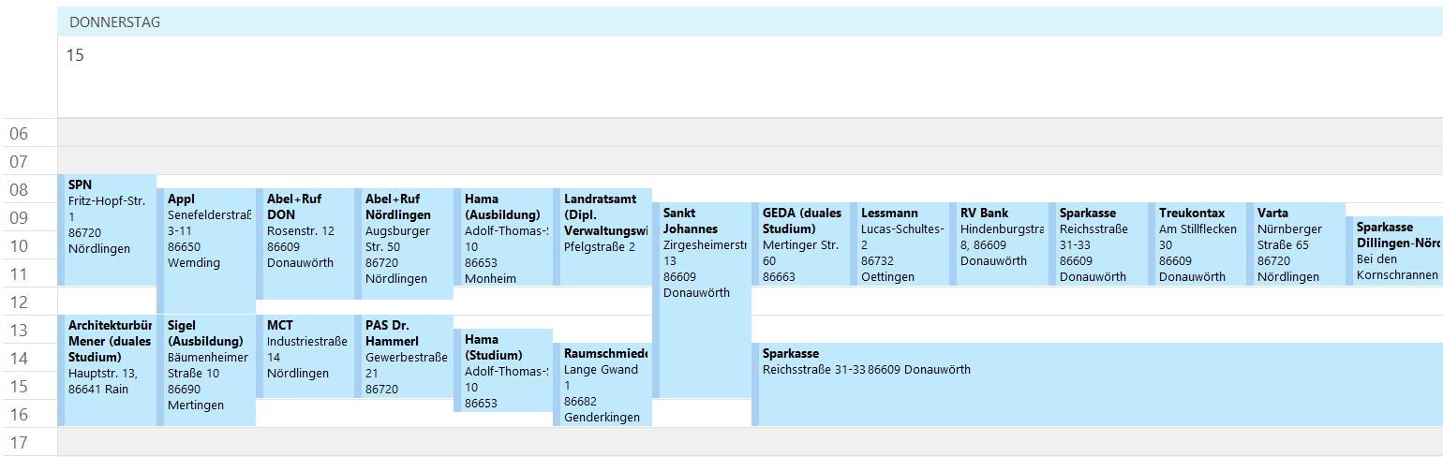
Task: Click the 13 hour label
Action: tap(19, 331)
